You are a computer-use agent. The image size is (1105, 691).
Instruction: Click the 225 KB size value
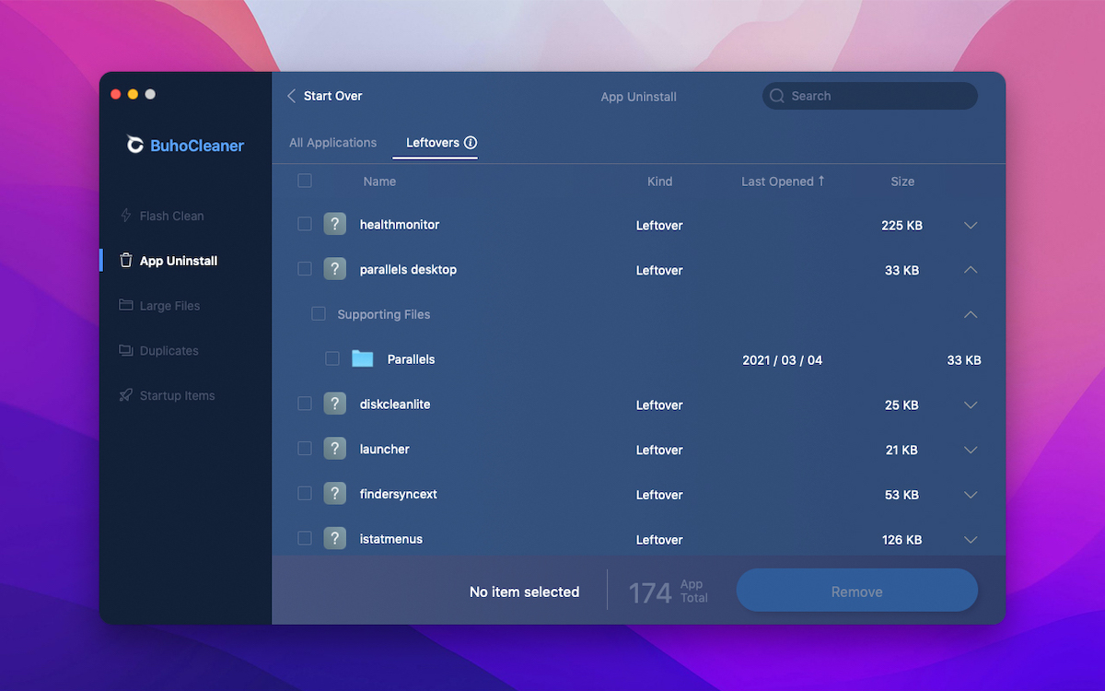coord(901,226)
